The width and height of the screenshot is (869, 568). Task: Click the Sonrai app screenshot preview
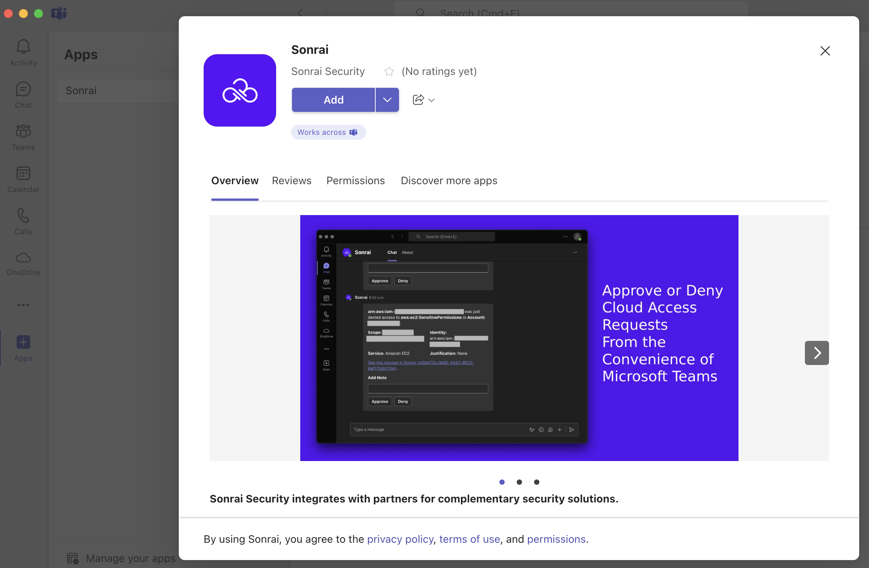tap(519, 338)
